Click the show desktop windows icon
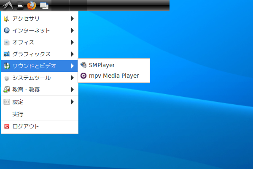 pos(44,5)
